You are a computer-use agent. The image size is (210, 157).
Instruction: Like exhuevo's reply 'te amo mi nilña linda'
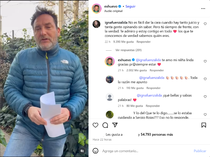[x=205, y=61]
